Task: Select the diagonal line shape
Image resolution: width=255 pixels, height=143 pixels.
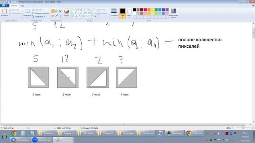Action: (73, 10)
